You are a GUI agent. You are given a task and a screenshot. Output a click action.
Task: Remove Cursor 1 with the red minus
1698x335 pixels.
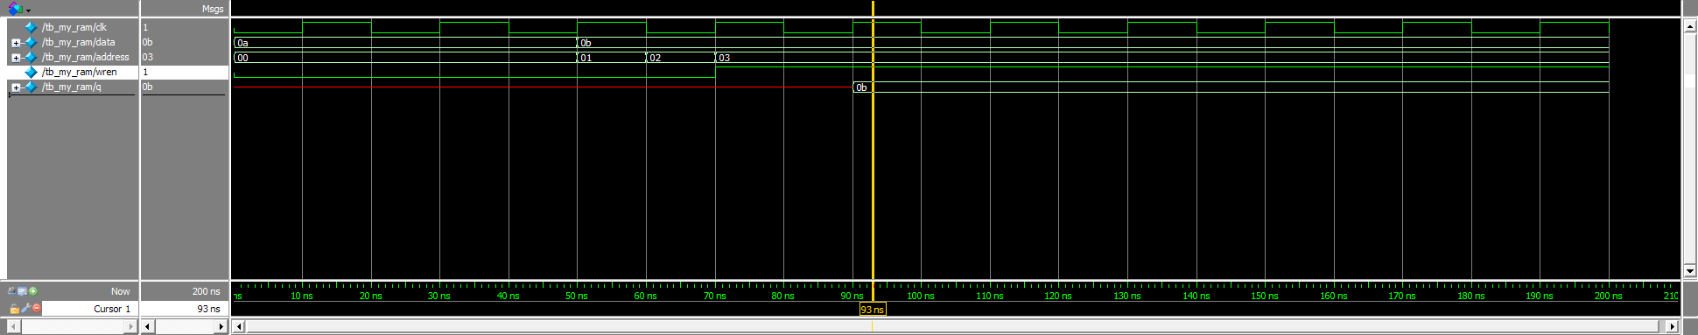point(37,308)
